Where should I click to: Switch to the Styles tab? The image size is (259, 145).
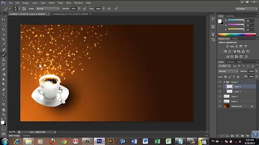click(235, 39)
